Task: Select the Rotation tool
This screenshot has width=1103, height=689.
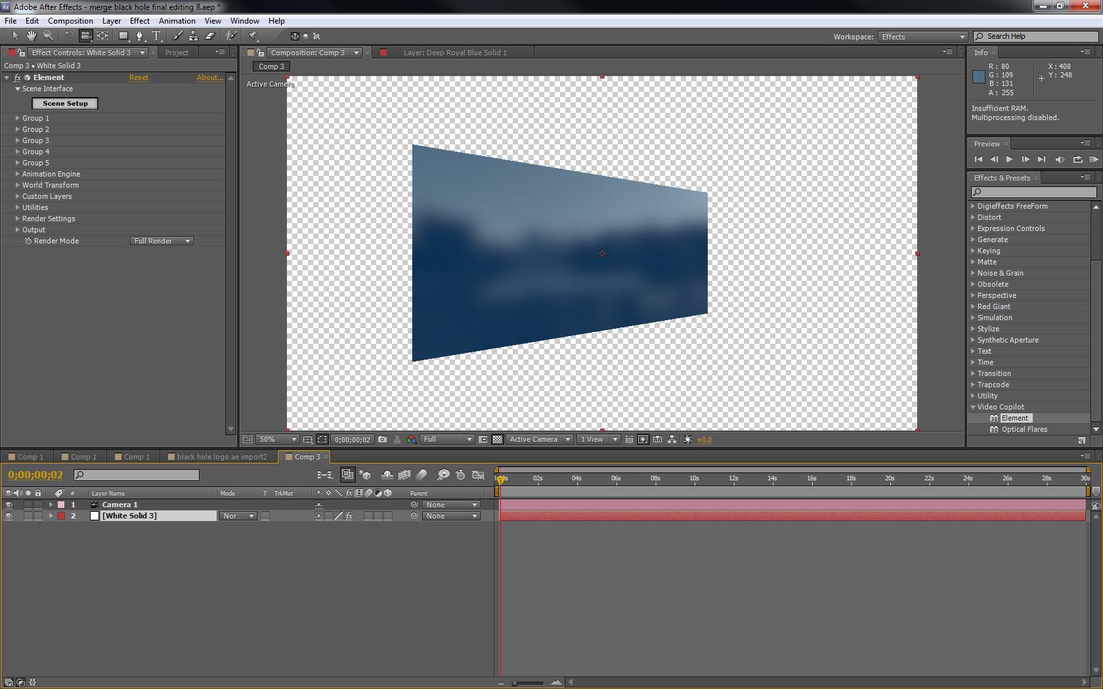Action: (x=69, y=36)
